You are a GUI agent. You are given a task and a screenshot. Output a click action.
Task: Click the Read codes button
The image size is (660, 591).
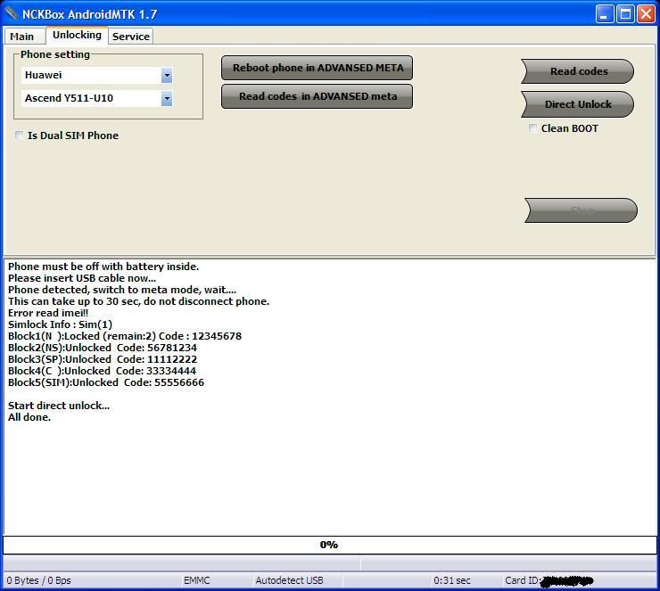click(578, 71)
